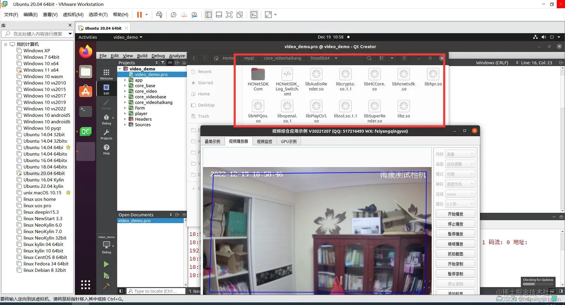Viewport: 565px width, 305px height.
Task: Open VMware 虚拟机(M) menu
Action: pyautogui.click(x=73, y=15)
